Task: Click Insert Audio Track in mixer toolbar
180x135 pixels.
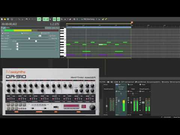Action: [x=128, y=82]
